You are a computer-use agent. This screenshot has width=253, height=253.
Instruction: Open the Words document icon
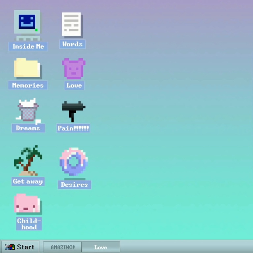pyautogui.click(x=72, y=25)
